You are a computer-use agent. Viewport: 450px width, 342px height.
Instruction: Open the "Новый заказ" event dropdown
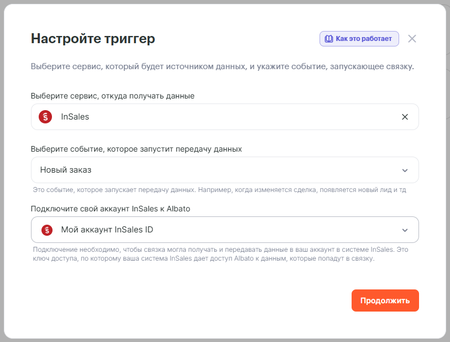(x=221, y=170)
